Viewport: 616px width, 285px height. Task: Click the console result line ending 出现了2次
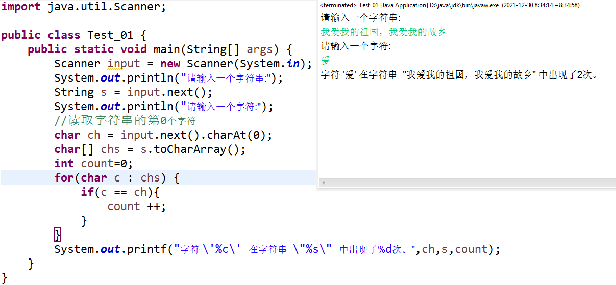click(x=459, y=75)
